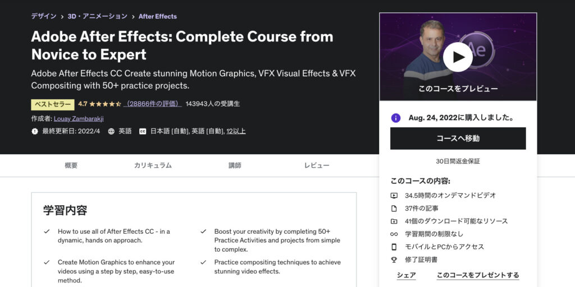Click the 学習期間の制限なし text

pyautogui.click(x=434, y=234)
